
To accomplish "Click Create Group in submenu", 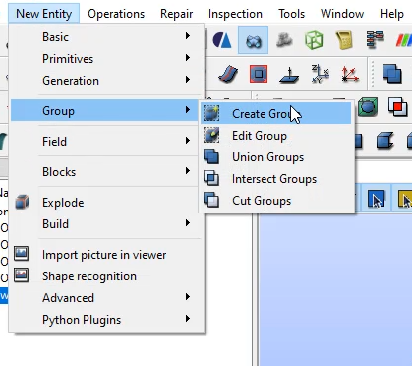I will [276, 113].
